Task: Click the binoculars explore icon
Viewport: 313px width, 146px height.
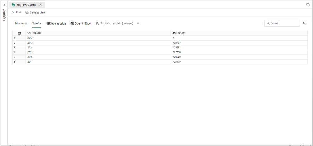Action: point(98,23)
